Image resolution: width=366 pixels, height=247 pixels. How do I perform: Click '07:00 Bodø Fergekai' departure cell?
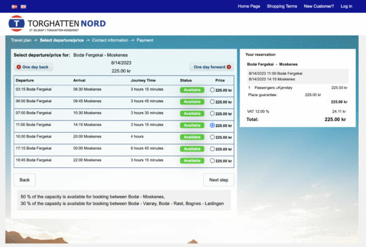(34, 113)
